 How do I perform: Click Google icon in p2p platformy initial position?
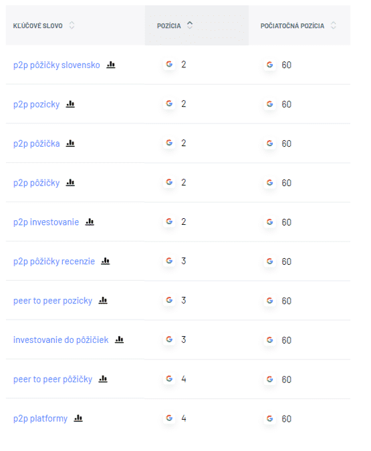[270, 418]
